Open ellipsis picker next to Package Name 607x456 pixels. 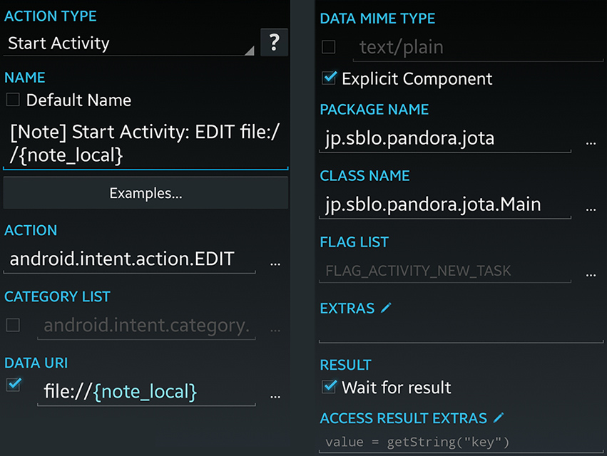click(591, 143)
